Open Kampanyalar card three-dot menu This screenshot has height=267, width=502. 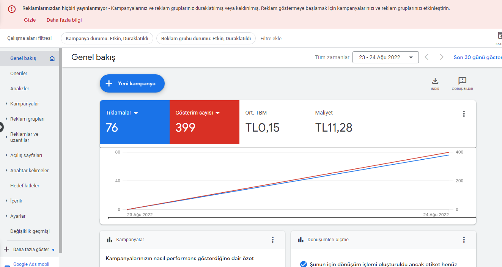tap(272, 240)
